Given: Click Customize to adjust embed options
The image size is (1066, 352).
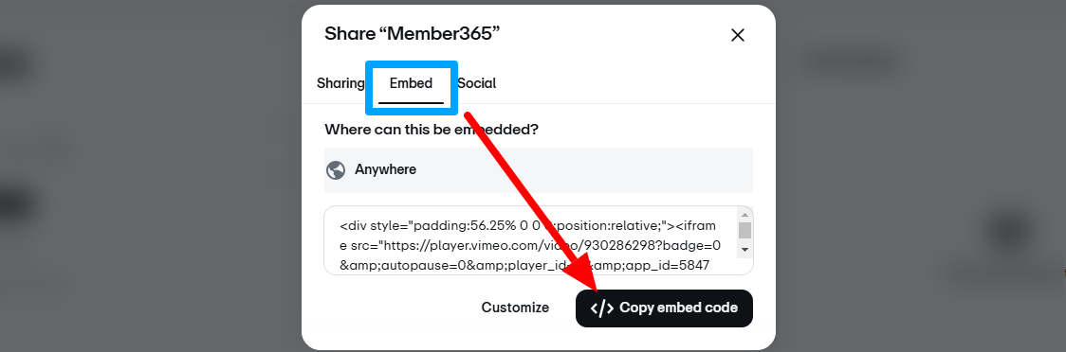Looking at the screenshot, I should 515,308.
